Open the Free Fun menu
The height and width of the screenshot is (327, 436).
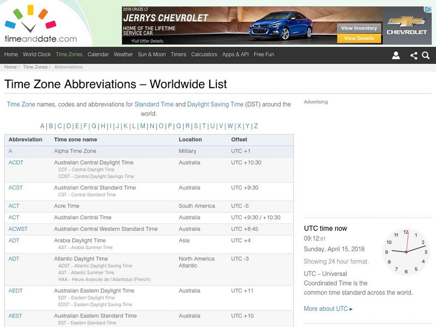pyautogui.click(x=264, y=55)
